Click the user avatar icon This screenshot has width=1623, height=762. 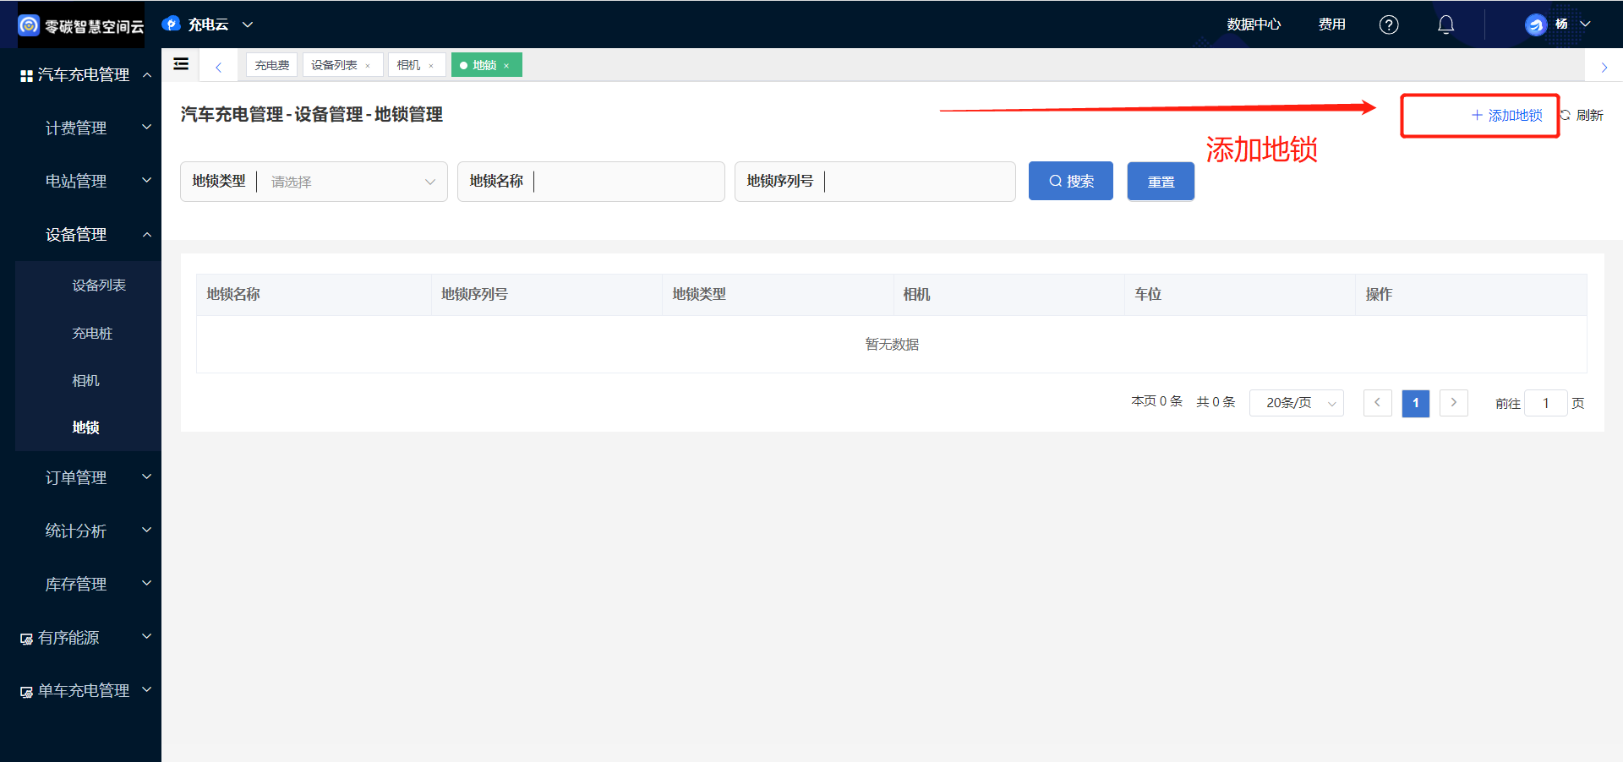click(x=1536, y=24)
